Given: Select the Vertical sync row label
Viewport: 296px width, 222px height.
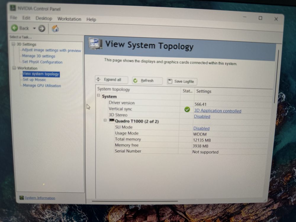Looking at the screenshot, I should click(120, 109).
